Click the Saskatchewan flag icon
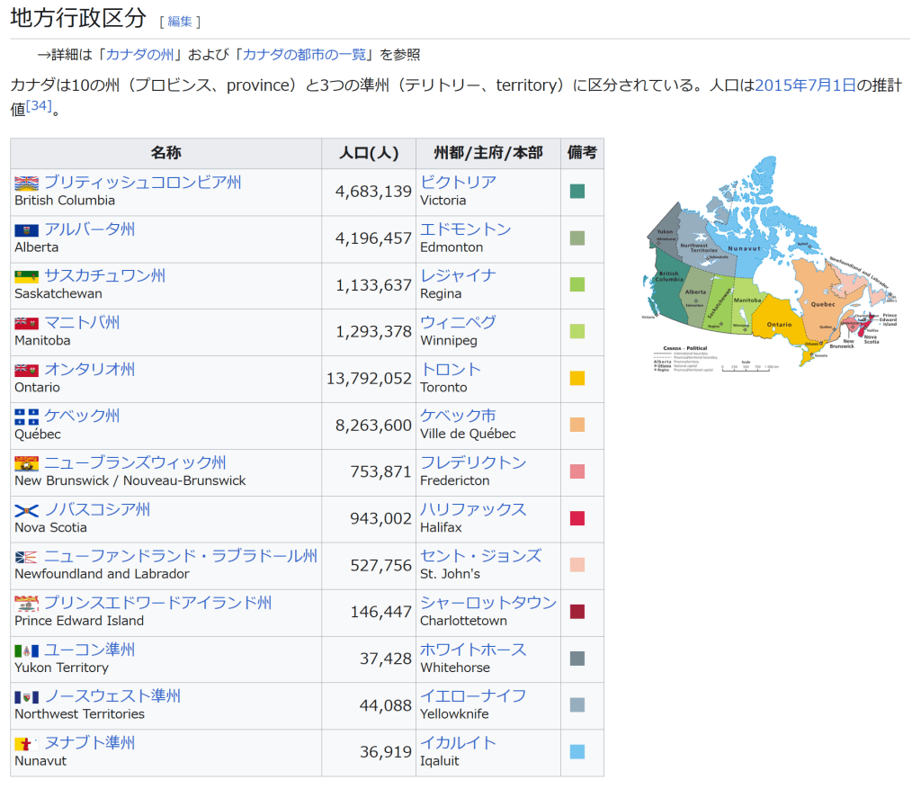This screenshot has width=921, height=789. tap(27, 276)
